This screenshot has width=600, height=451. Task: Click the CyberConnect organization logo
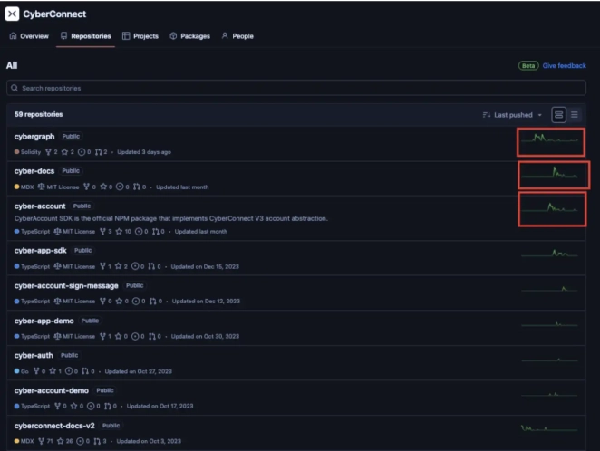[13, 14]
